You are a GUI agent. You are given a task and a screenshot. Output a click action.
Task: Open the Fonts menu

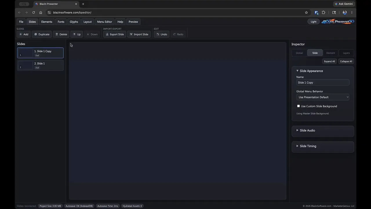coord(61,22)
